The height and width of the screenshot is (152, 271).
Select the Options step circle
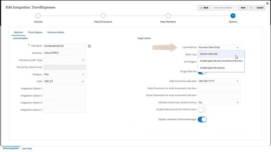pos(233,16)
